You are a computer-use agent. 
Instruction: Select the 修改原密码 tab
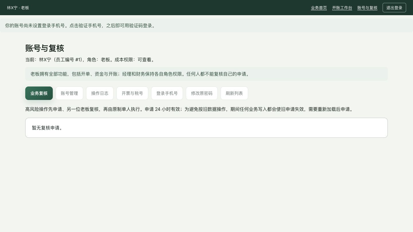point(202,93)
